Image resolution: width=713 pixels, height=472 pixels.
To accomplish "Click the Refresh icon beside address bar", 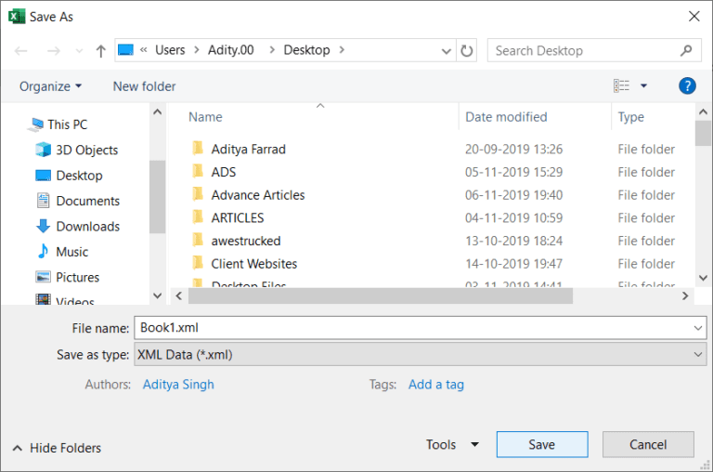I will pyautogui.click(x=467, y=50).
